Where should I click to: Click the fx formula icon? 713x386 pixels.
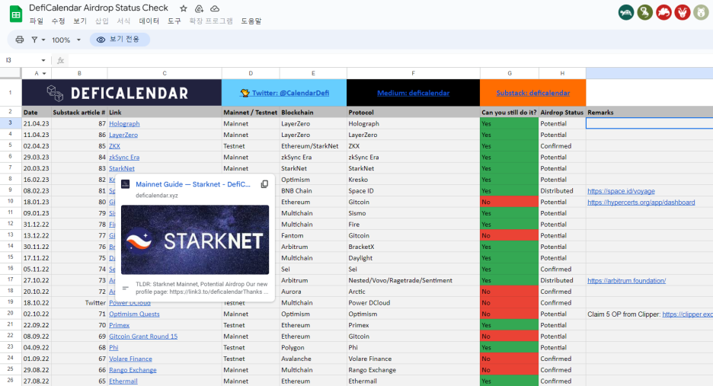tap(60, 60)
